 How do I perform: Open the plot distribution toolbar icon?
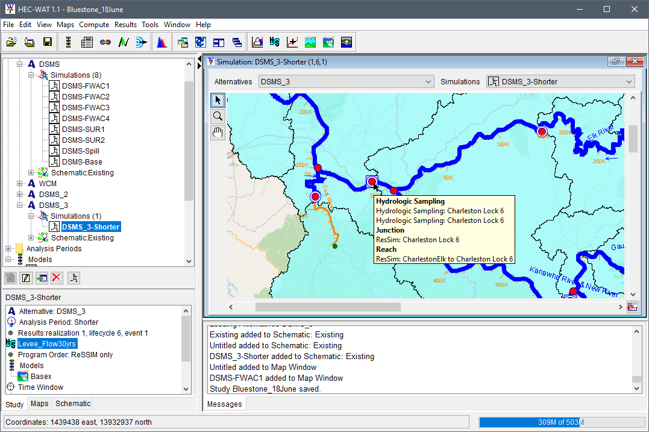(x=161, y=42)
